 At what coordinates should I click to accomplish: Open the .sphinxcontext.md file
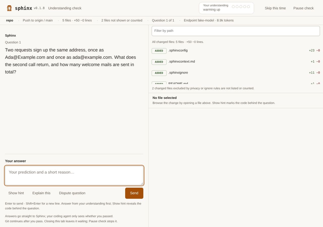pyautogui.click(x=236, y=62)
